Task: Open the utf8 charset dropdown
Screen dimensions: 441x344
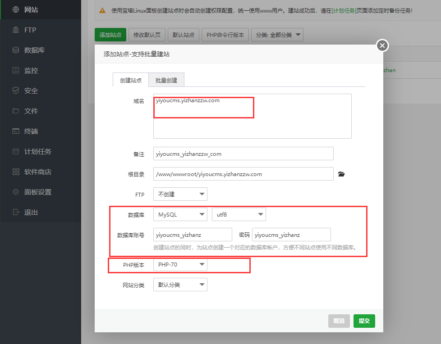Action: [x=239, y=214]
